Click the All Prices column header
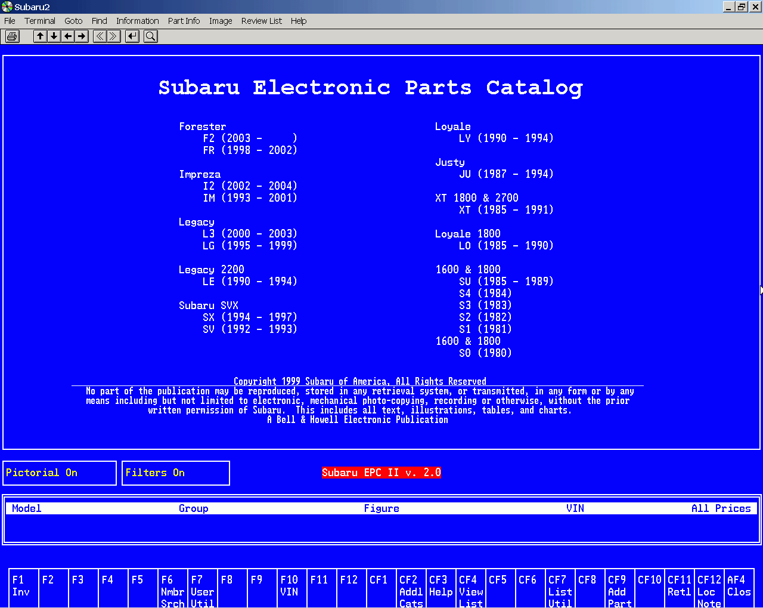763x608 pixels. pyautogui.click(x=721, y=508)
